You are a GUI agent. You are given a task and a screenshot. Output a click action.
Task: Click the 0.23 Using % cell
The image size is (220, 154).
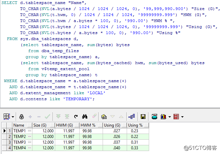pos(138,131)
